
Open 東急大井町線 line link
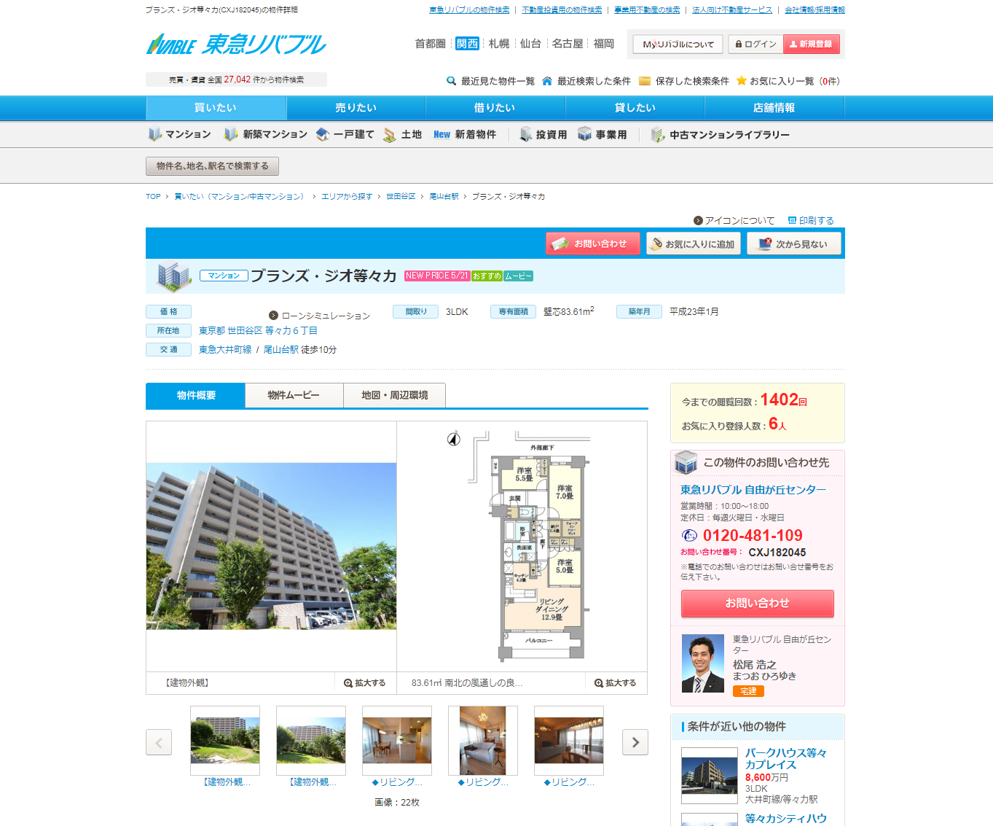[225, 350]
